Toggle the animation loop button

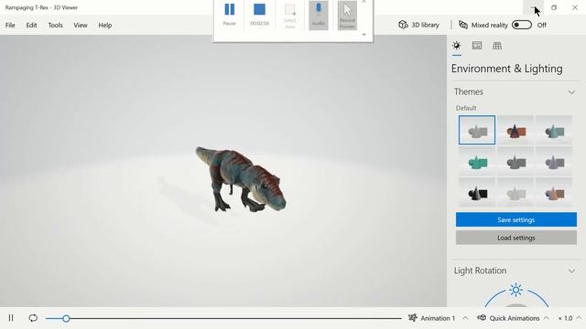(33, 318)
